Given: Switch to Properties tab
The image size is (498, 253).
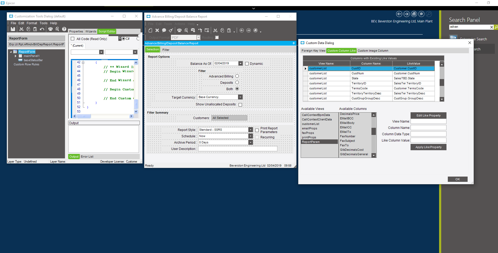Looking at the screenshot, I should tap(76, 31).
